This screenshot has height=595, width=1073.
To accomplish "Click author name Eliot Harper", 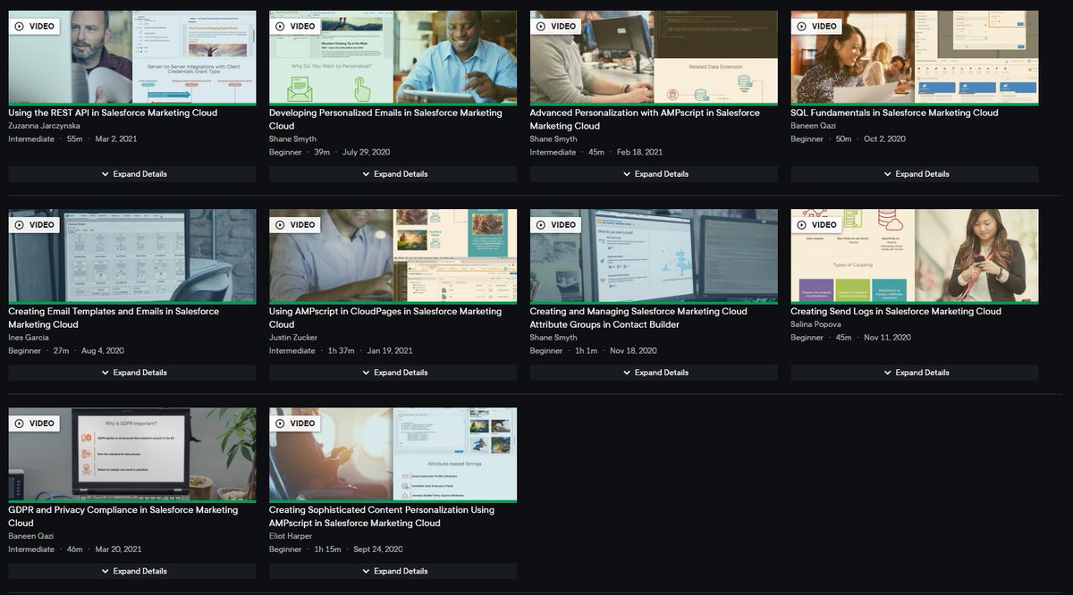I will pos(292,536).
